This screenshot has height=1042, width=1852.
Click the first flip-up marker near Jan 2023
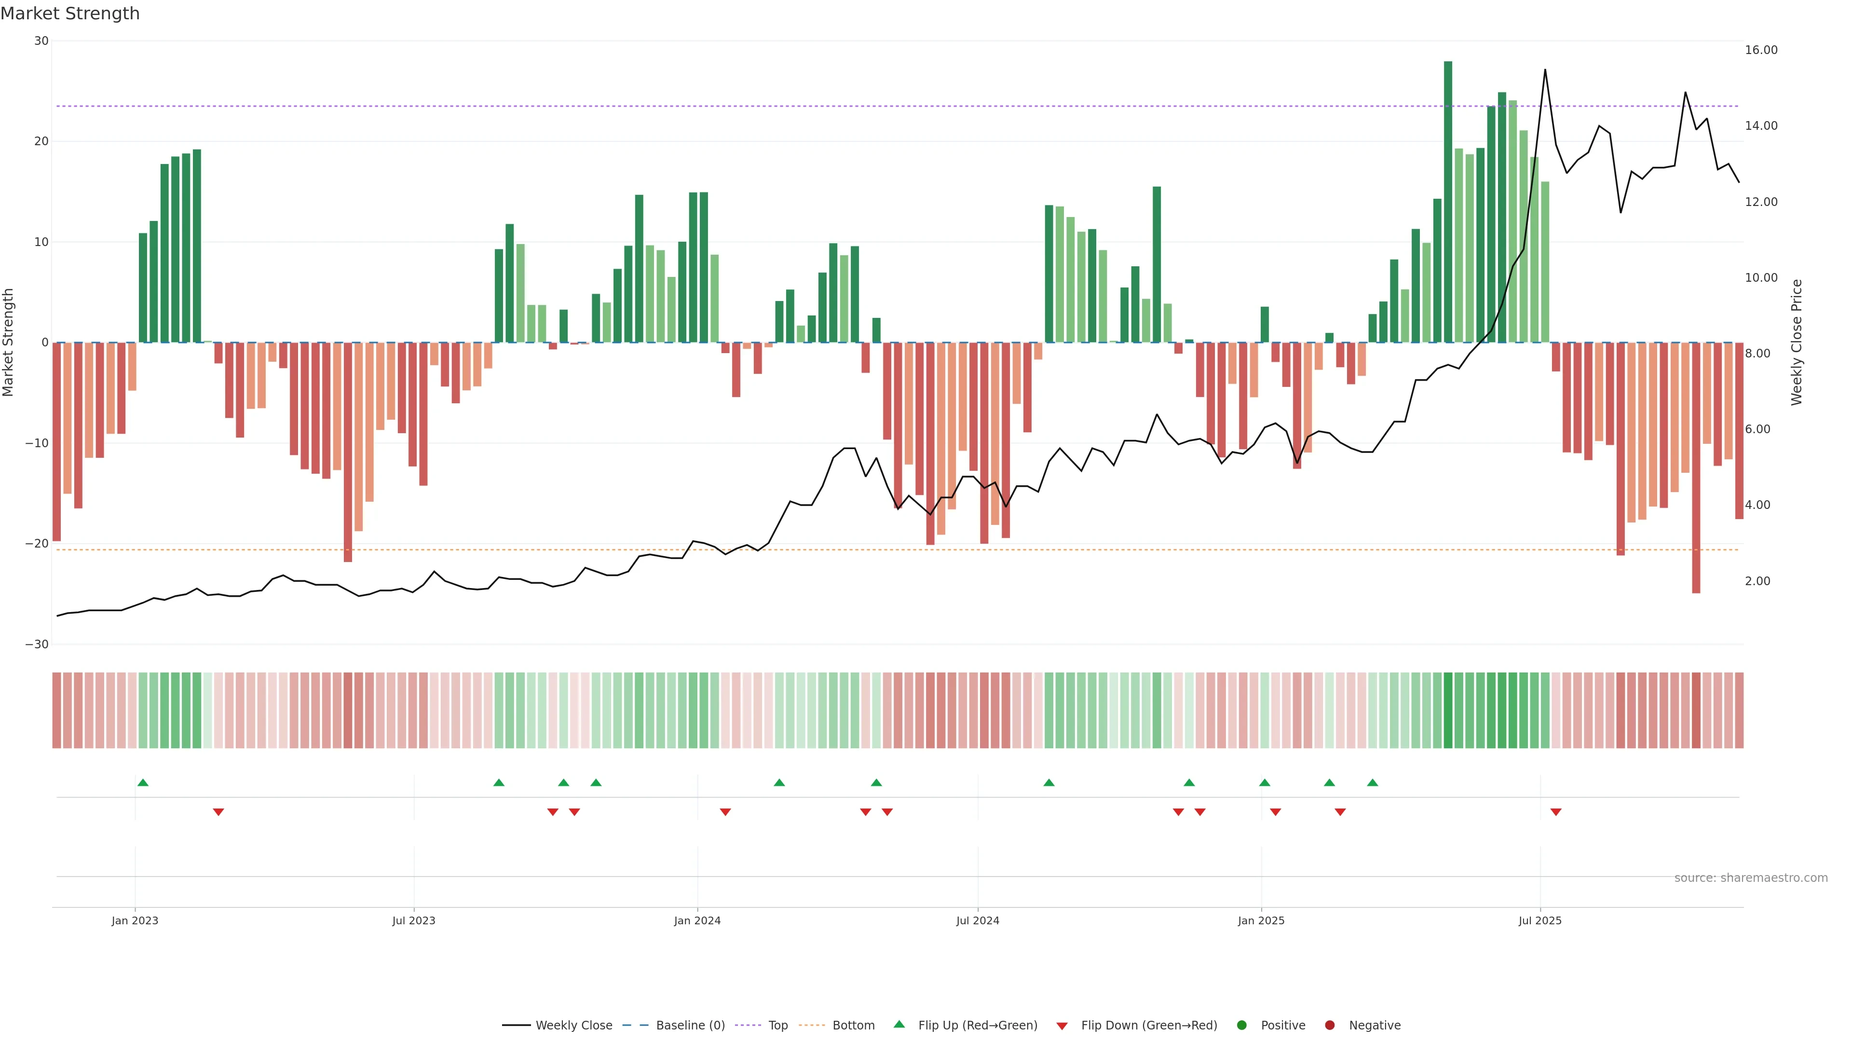tap(142, 782)
